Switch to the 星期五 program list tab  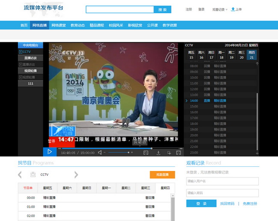click(47, 188)
